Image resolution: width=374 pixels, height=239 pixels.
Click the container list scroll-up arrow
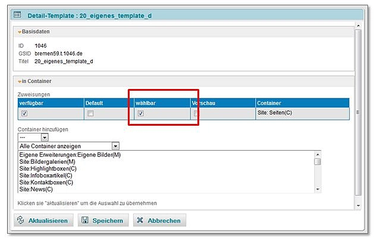click(318, 154)
